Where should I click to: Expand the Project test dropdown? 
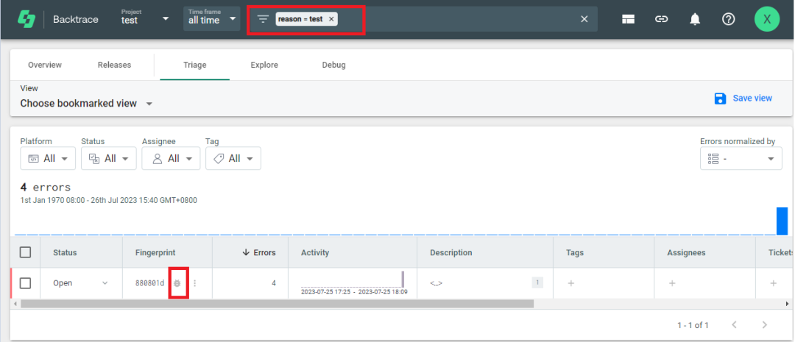(165, 18)
